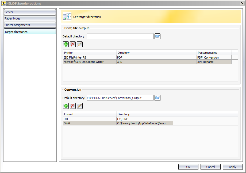Browse folder for Conversion default directory
The image size is (246, 173).
pos(157,98)
